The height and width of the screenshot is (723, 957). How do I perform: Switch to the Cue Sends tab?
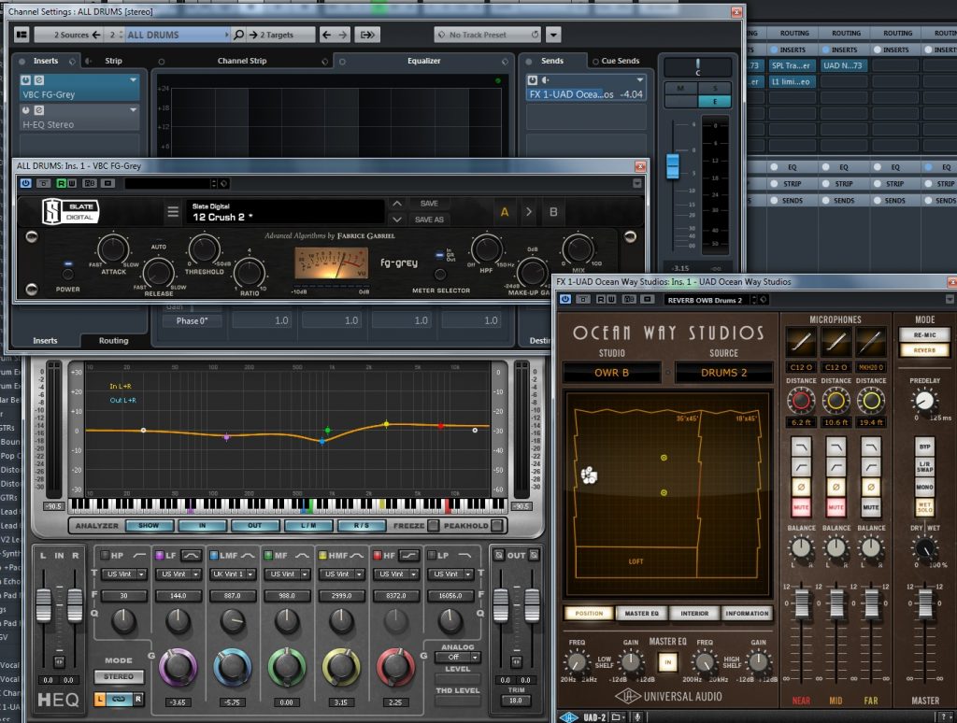point(621,61)
